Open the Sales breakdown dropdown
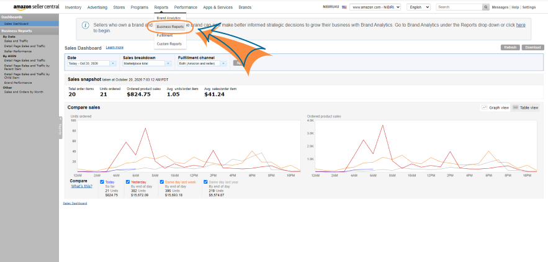Image resolution: width=548 pixels, height=262 pixels. click(x=146, y=63)
